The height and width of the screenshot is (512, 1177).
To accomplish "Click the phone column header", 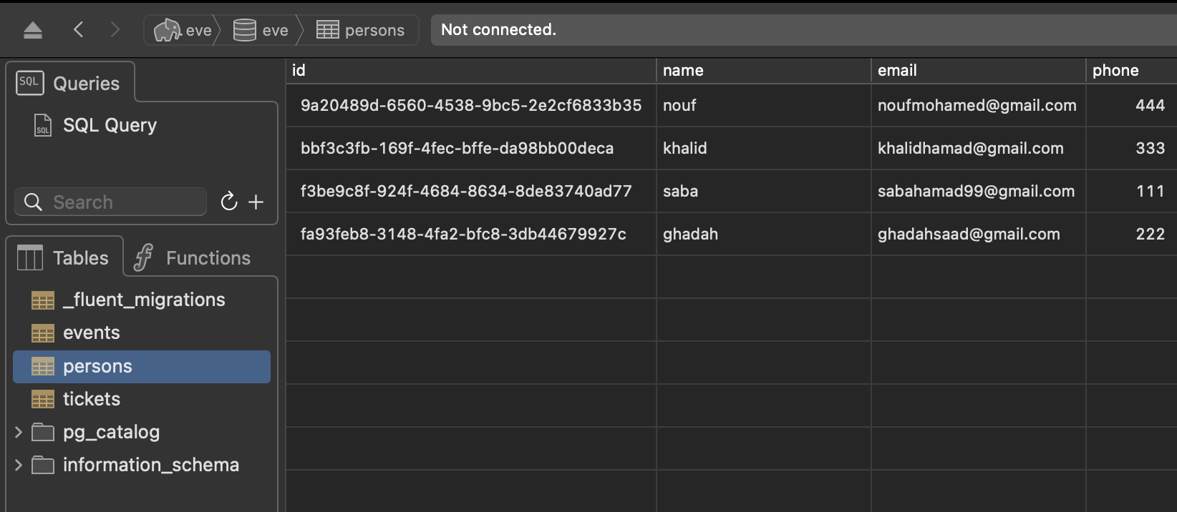I will 1115,70.
